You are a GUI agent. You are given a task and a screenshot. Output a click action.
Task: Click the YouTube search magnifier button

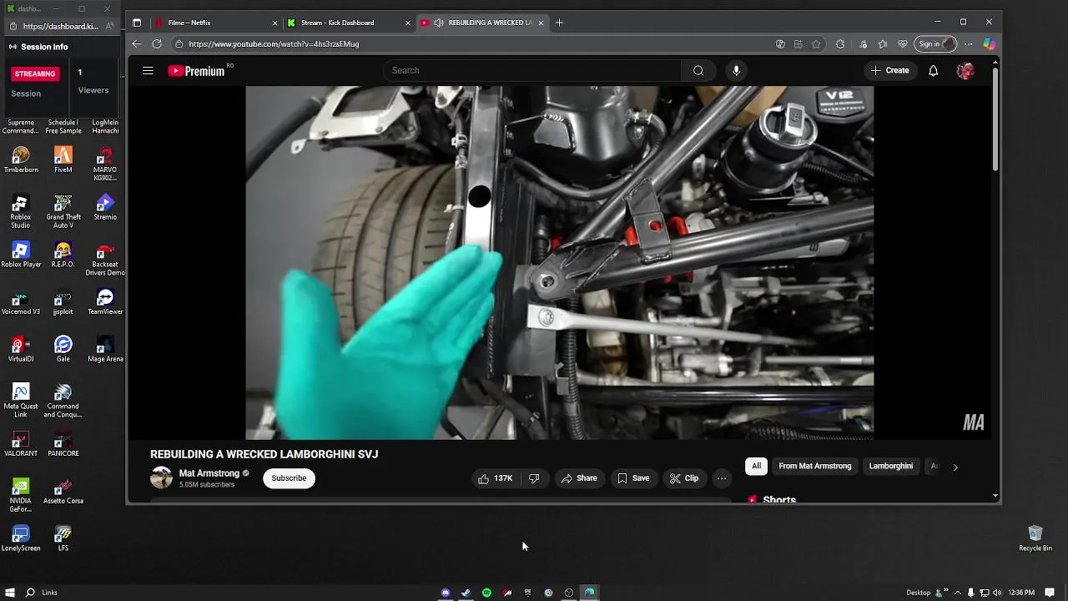698,71
